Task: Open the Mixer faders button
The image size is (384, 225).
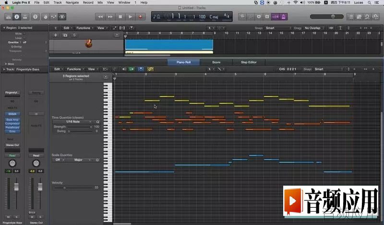Action: click(x=54, y=17)
